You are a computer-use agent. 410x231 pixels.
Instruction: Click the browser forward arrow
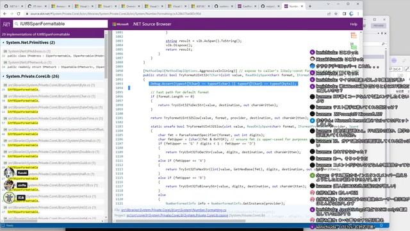12,13
